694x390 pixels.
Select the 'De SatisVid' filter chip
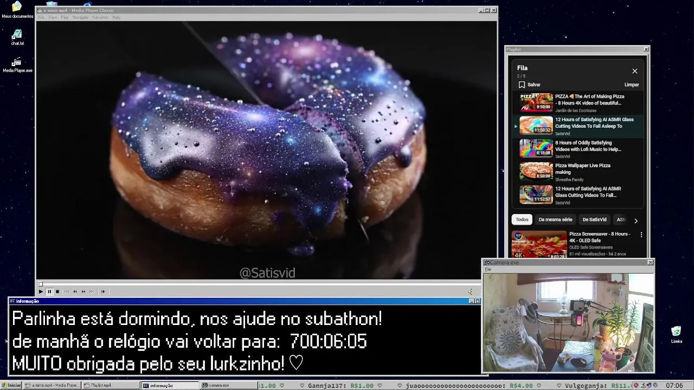tap(594, 219)
